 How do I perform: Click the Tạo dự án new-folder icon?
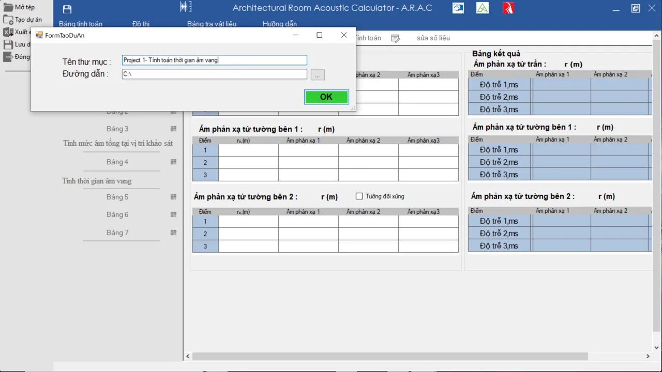coord(8,20)
